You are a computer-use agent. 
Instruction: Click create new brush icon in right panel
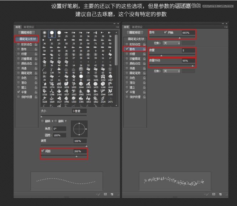(x=220, y=194)
